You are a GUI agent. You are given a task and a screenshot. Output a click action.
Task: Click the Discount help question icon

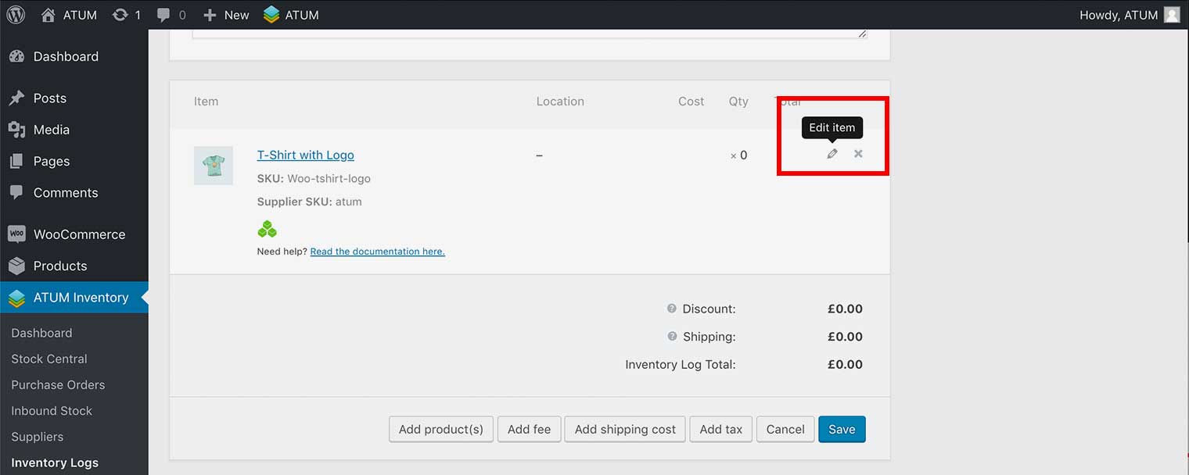pyautogui.click(x=671, y=309)
